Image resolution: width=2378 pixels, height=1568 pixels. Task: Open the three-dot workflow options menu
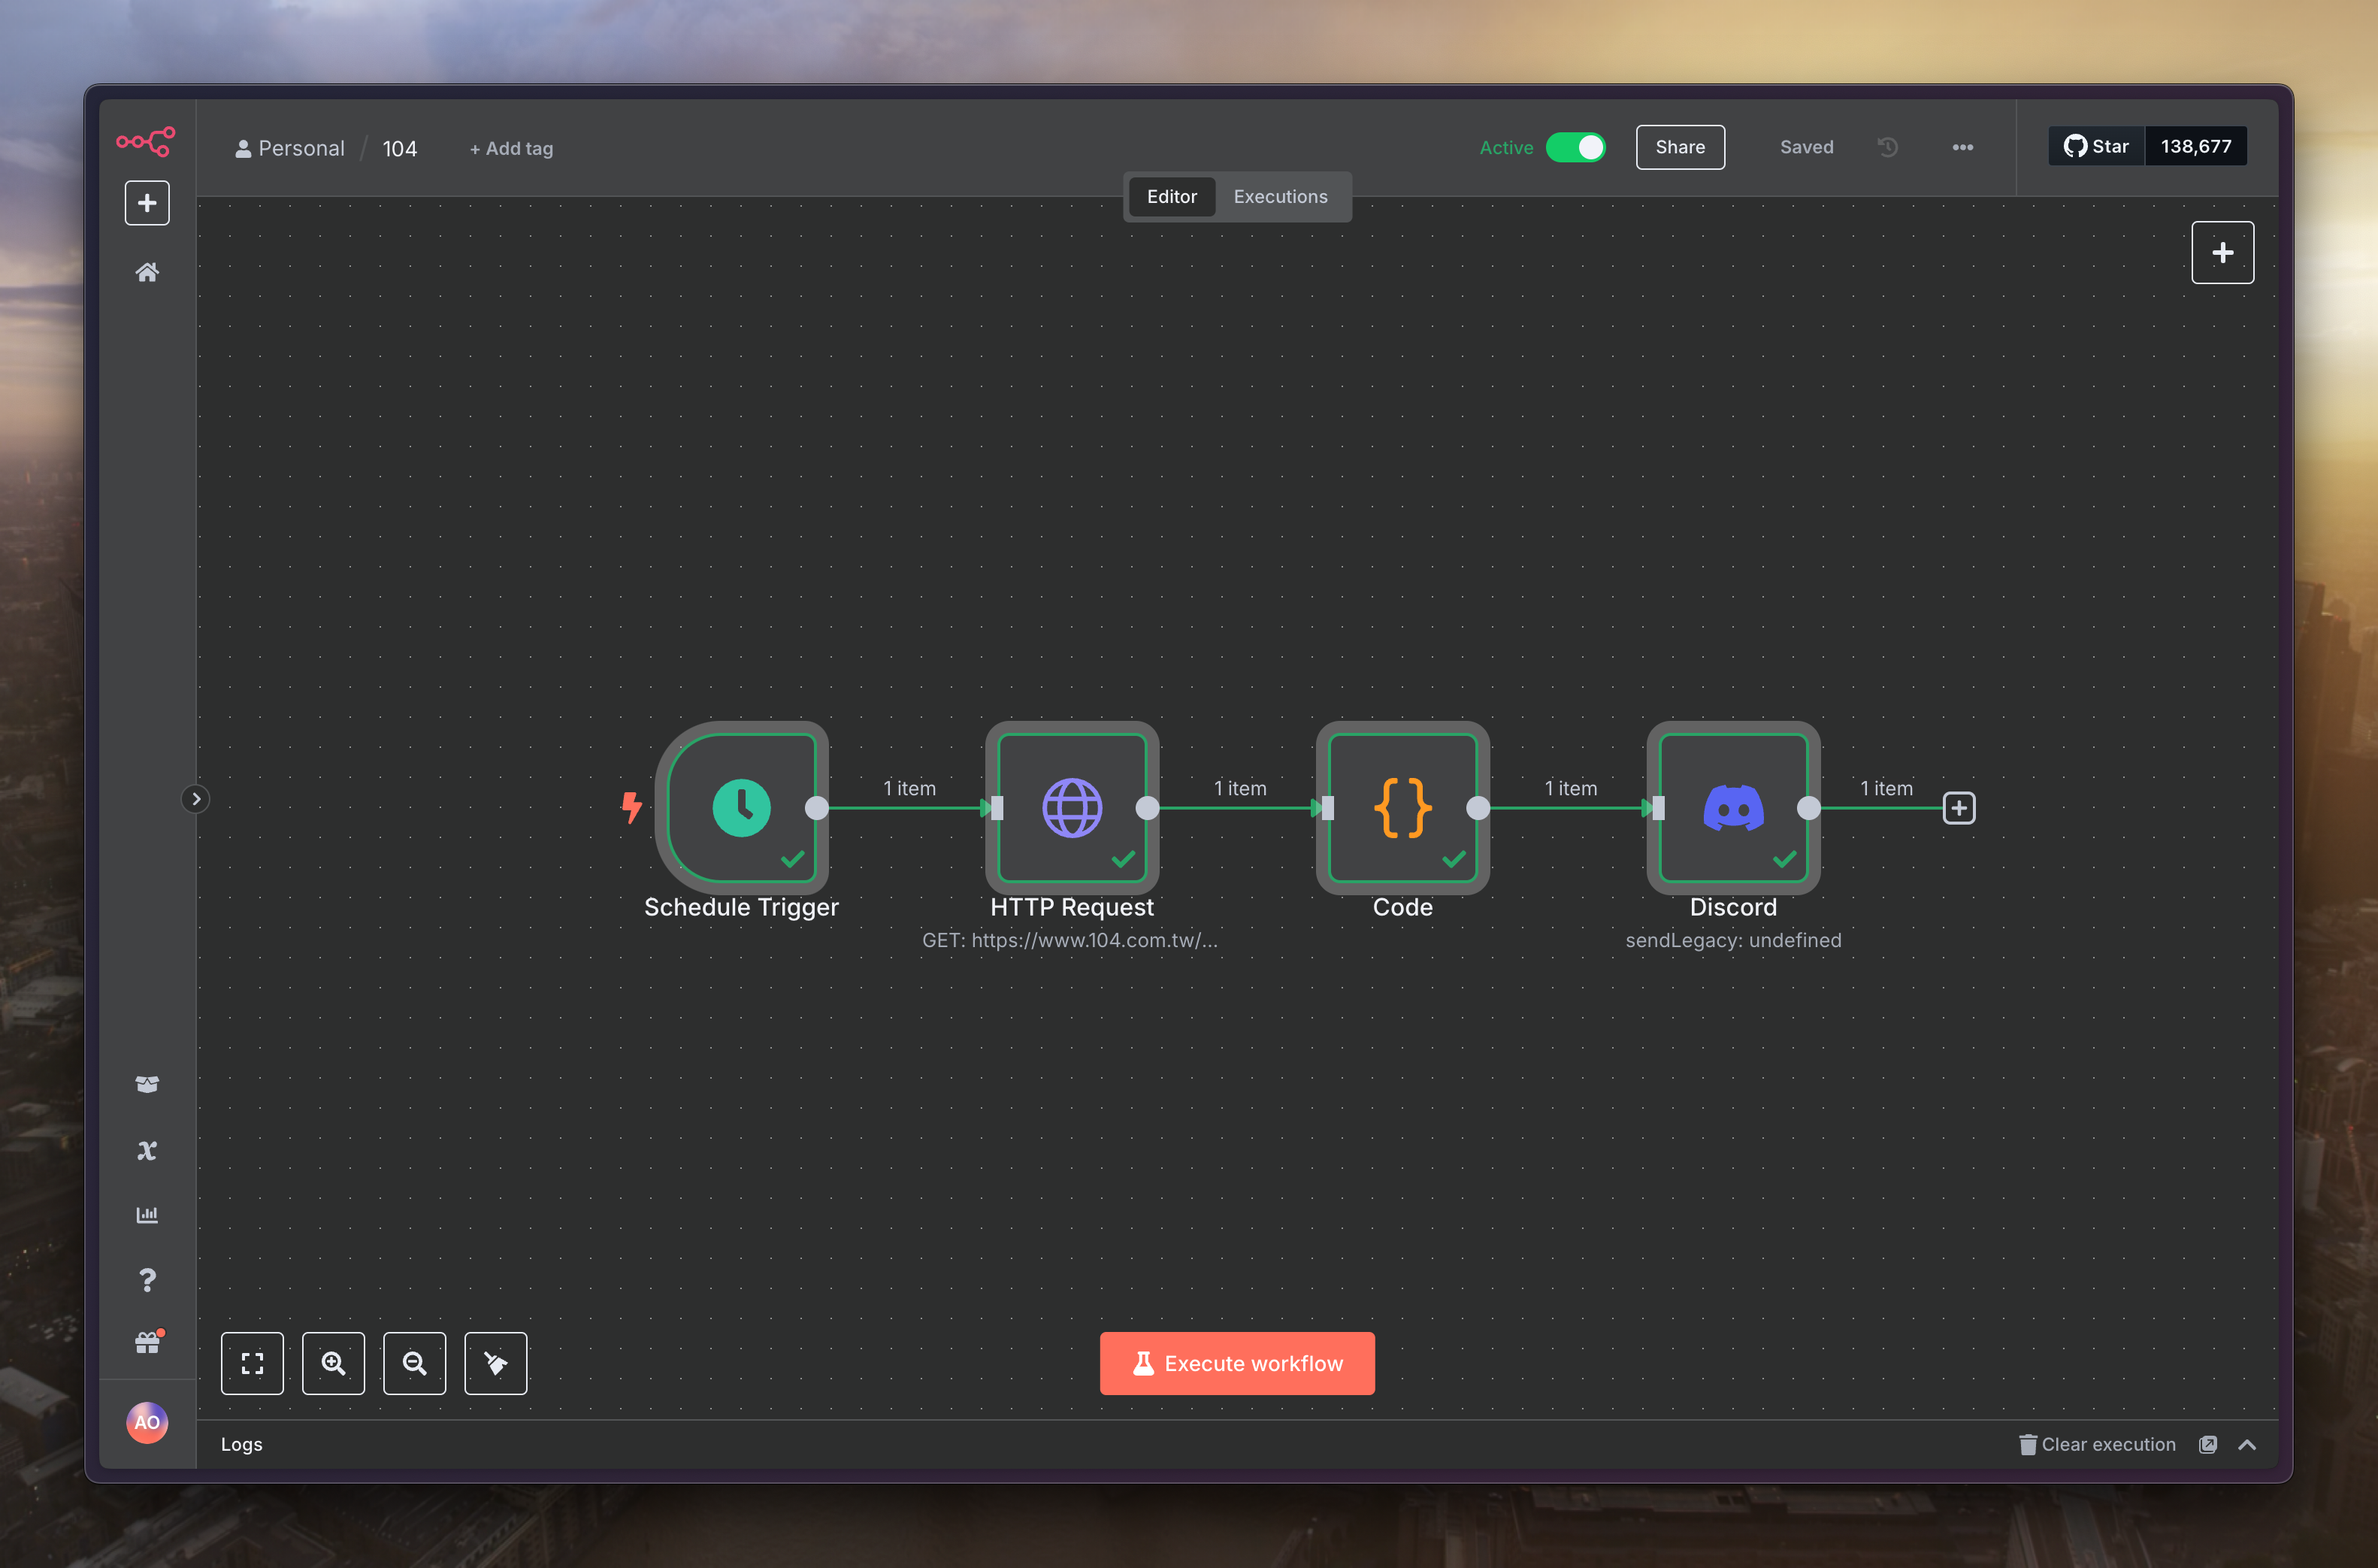1962,147
